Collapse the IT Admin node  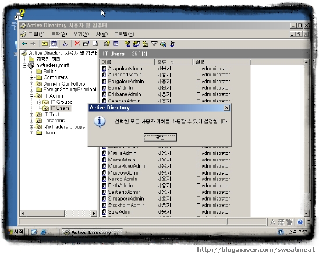31,96
